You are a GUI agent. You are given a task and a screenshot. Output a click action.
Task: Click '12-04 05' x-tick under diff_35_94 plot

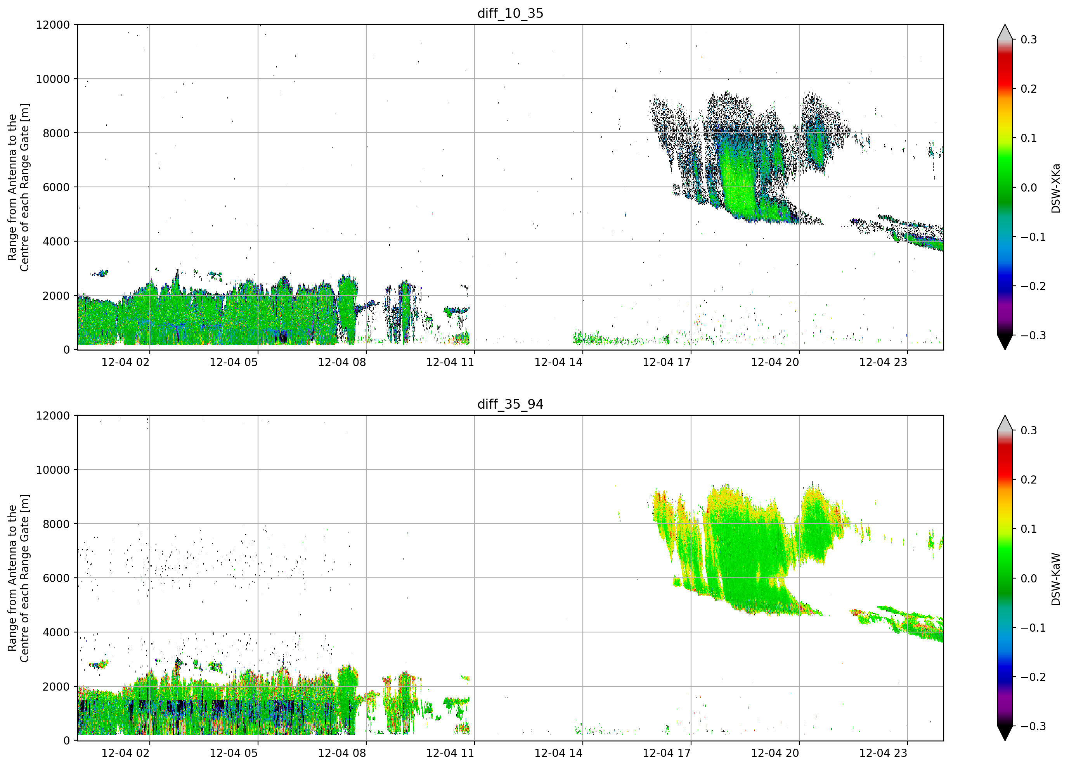coord(234,753)
